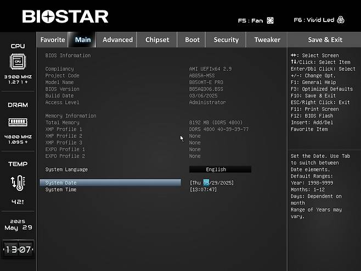Viewport: 361px width, 271px height.
Task: Click the B85AQ306.BSS value
Action: click(x=206, y=89)
